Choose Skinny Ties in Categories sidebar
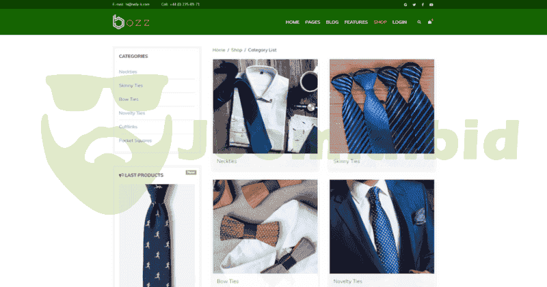This screenshot has width=547, height=287. tap(131, 85)
